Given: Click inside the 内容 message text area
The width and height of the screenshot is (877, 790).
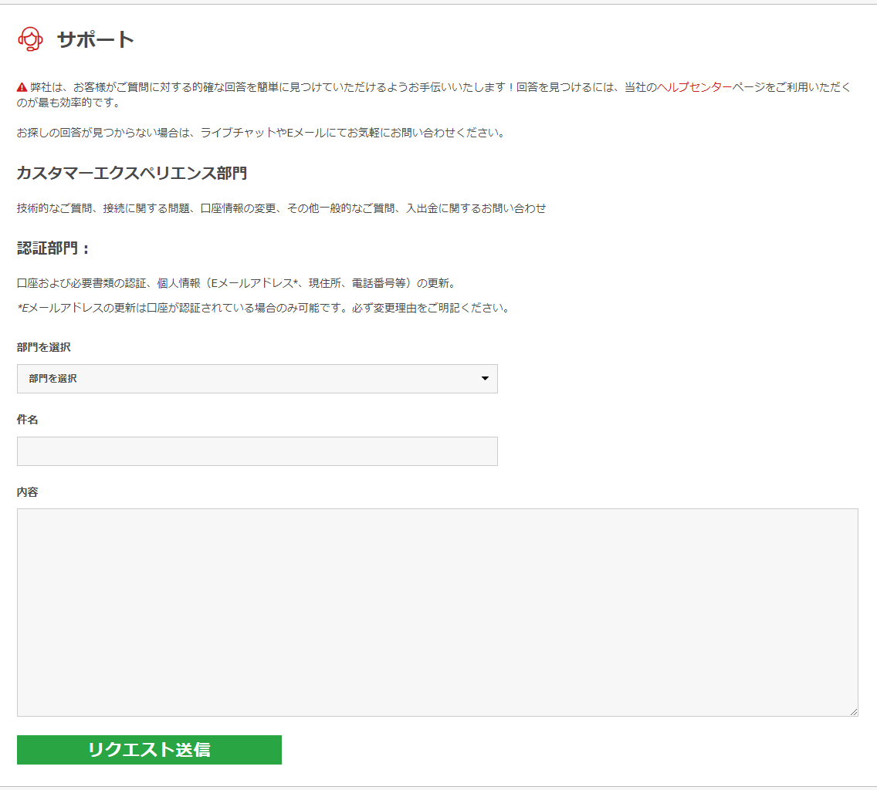Looking at the screenshot, I should (437, 612).
